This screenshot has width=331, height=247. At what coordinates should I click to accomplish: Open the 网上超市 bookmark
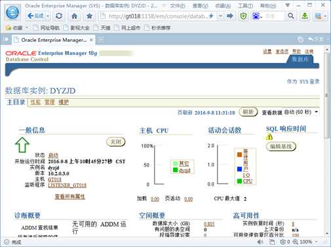(127, 28)
